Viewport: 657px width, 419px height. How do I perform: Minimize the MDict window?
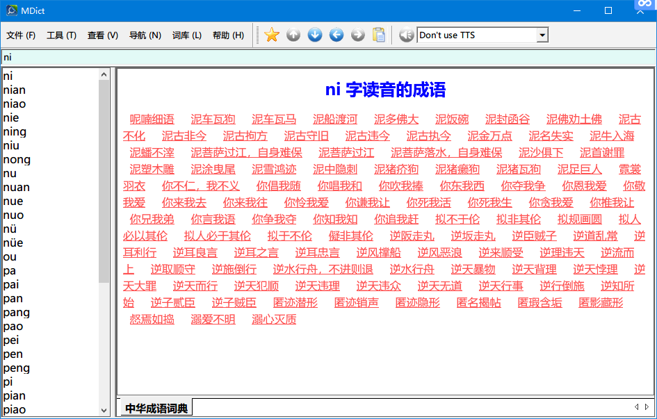pyautogui.click(x=577, y=10)
